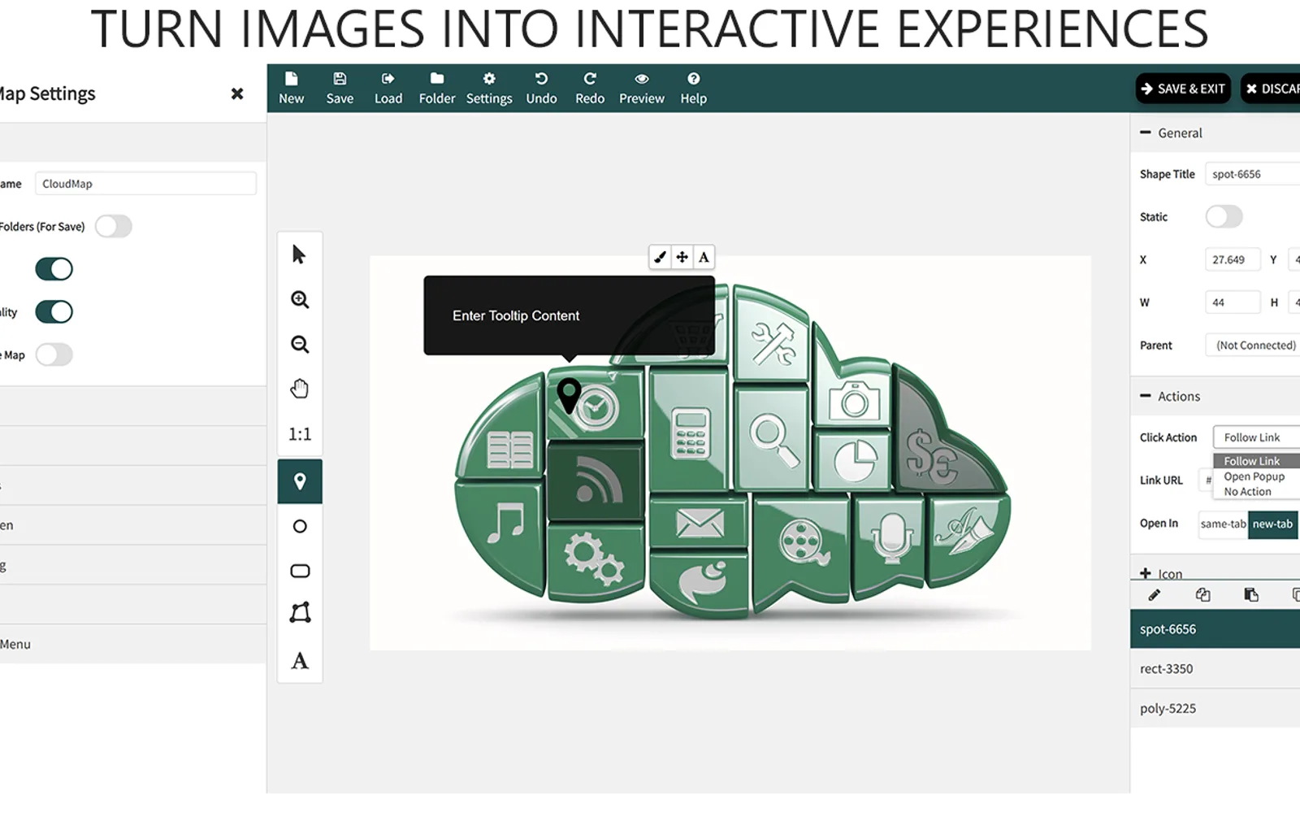Enable the Map toggle switch
Screen dimensions: 1300x813
[x=54, y=354]
